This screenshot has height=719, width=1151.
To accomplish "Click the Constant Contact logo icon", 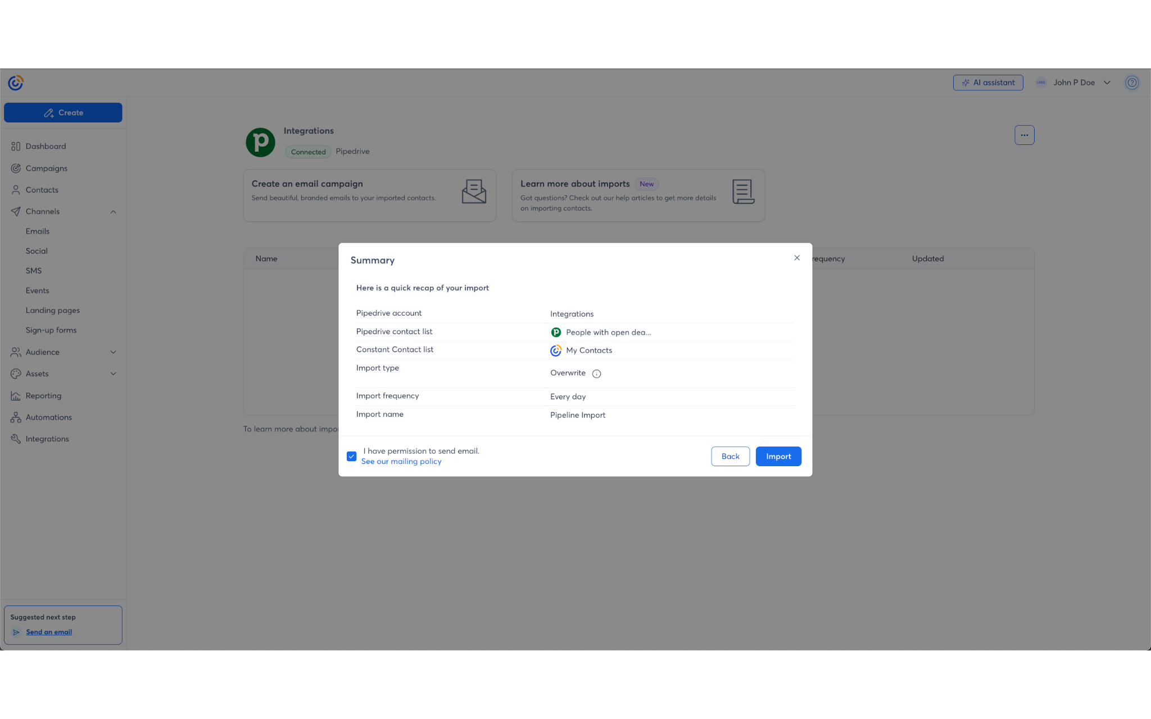I will click(x=15, y=83).
